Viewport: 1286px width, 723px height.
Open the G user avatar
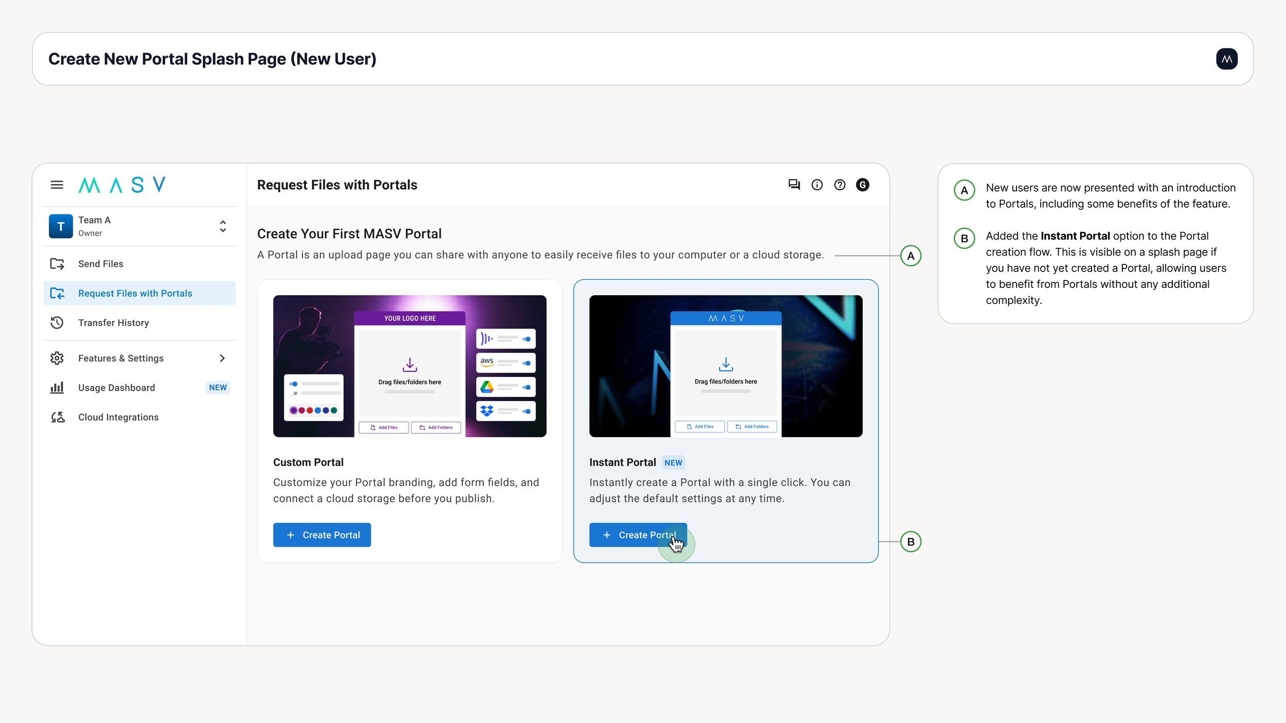(x=863, y=185)
